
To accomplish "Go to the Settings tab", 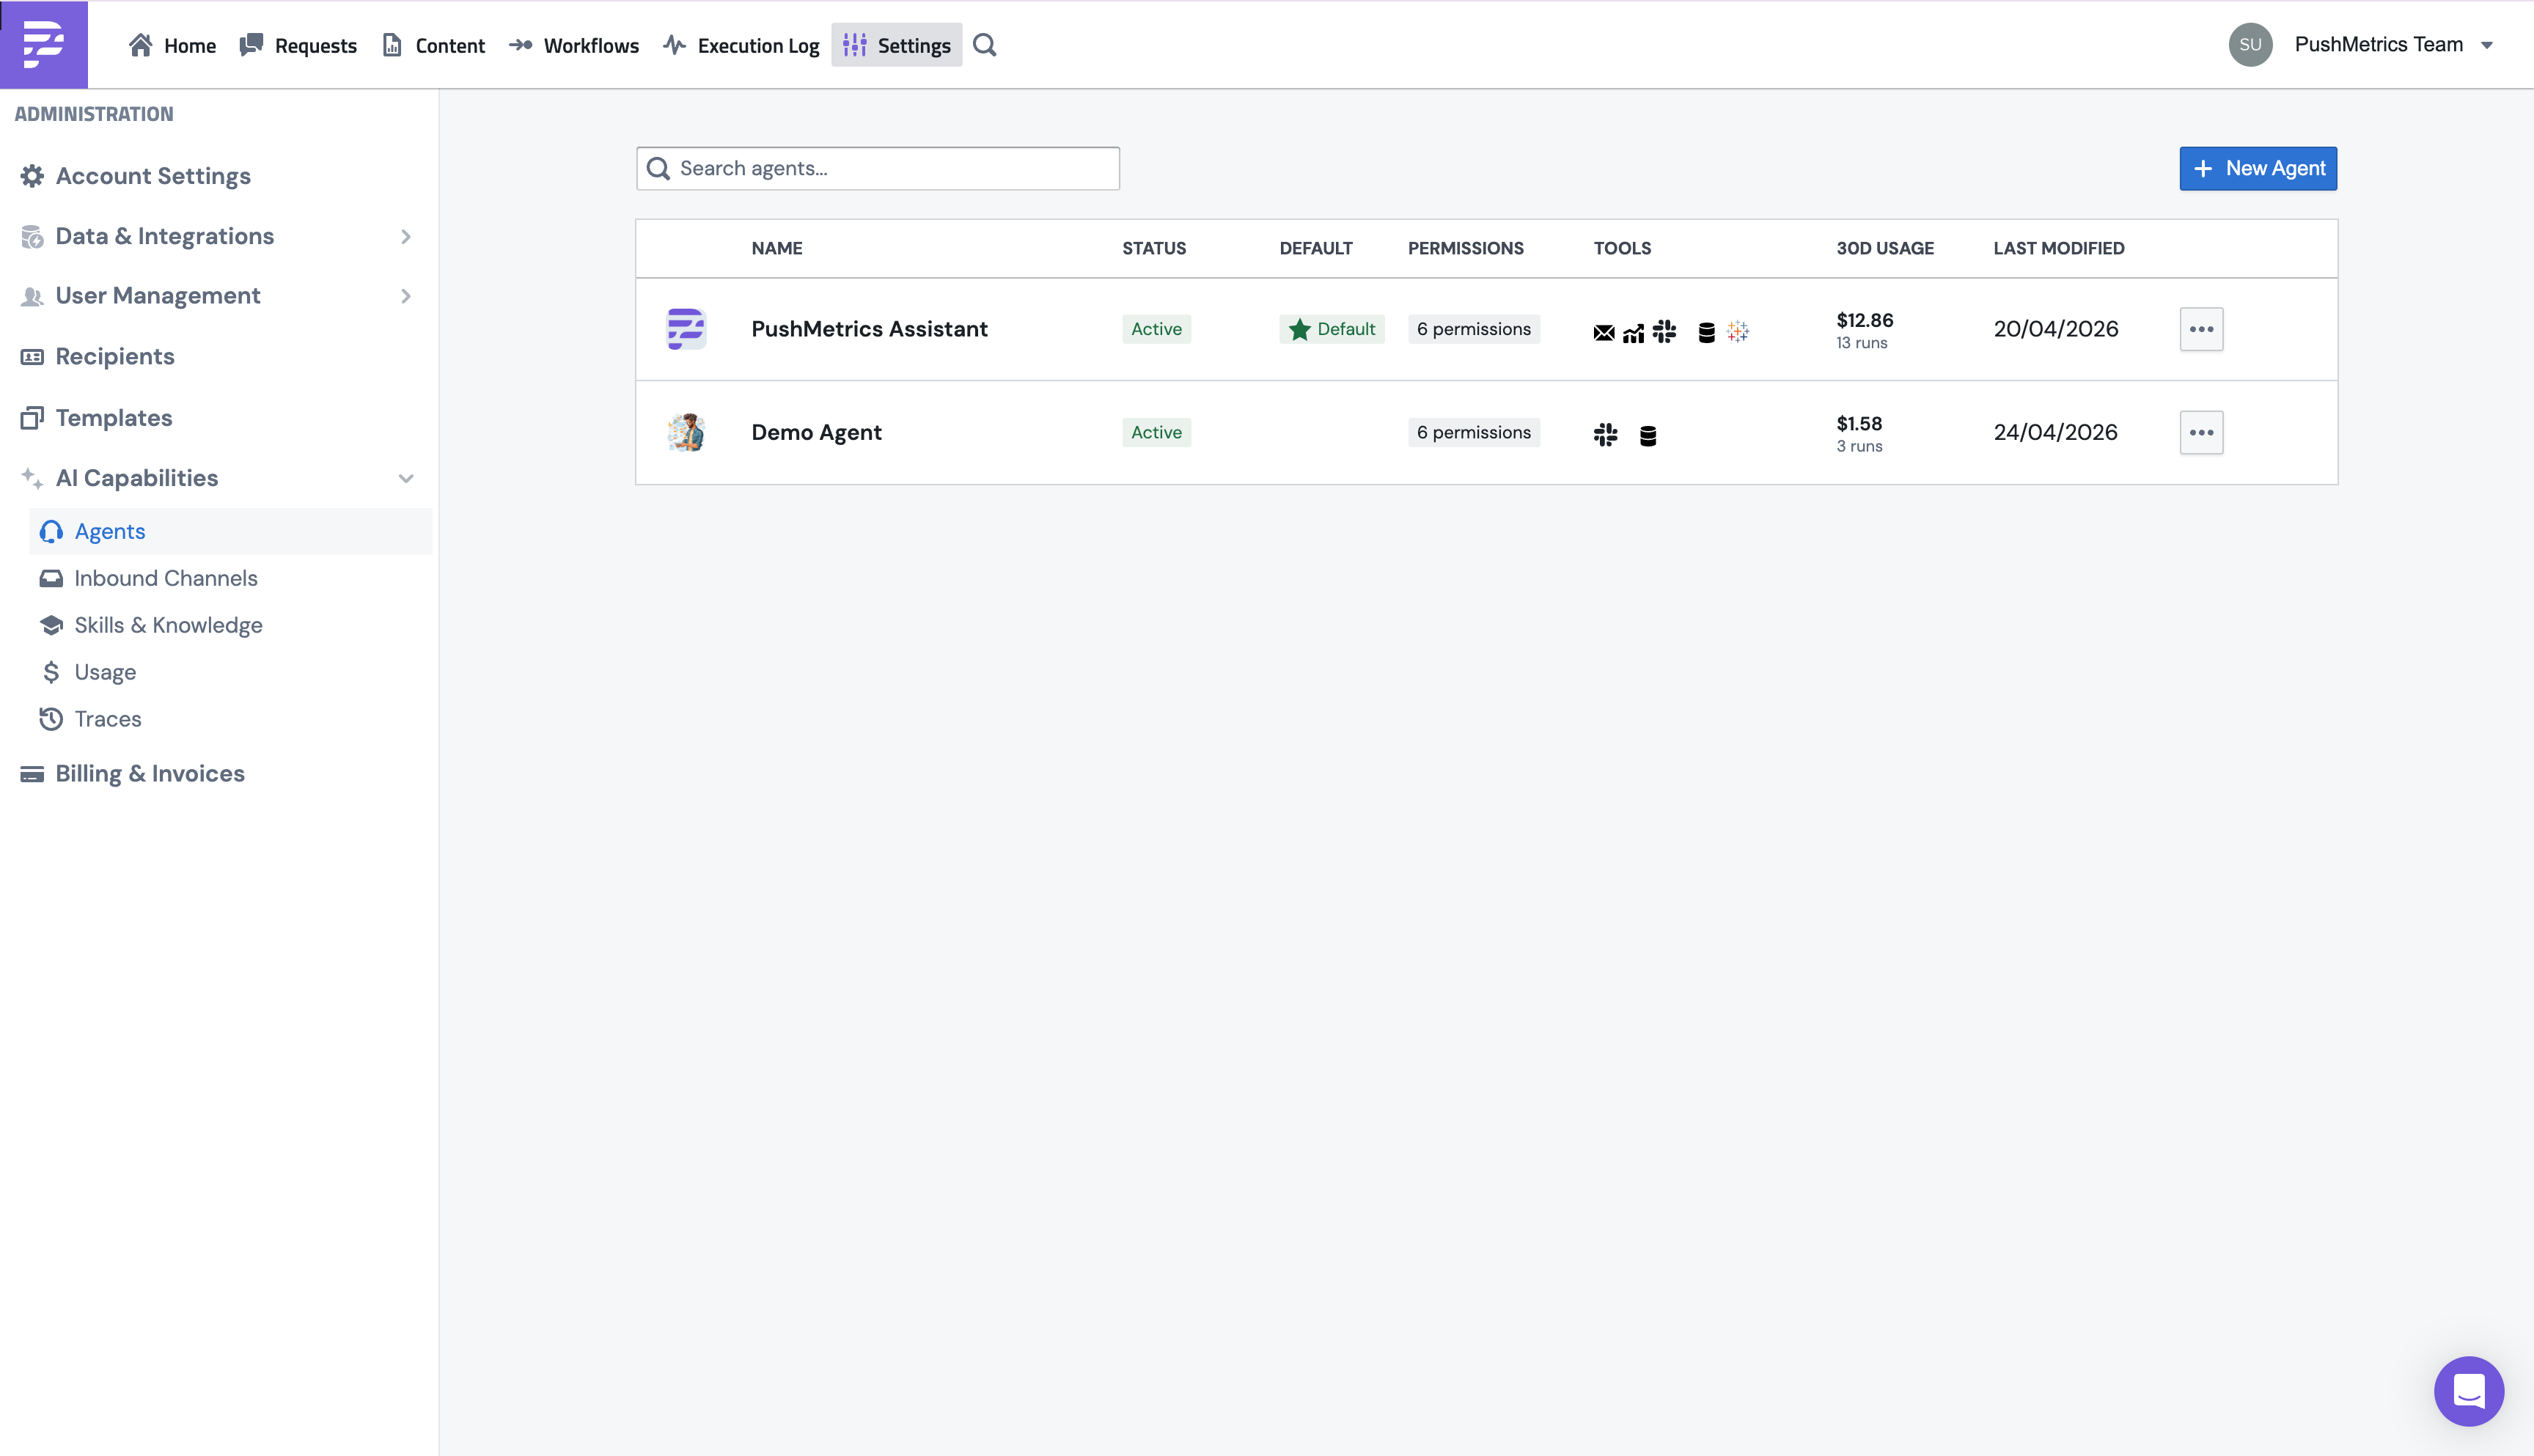I will tap(897, 45).
